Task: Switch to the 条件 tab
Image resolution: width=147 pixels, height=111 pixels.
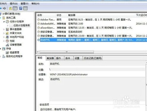Action: tap(69, 58)
